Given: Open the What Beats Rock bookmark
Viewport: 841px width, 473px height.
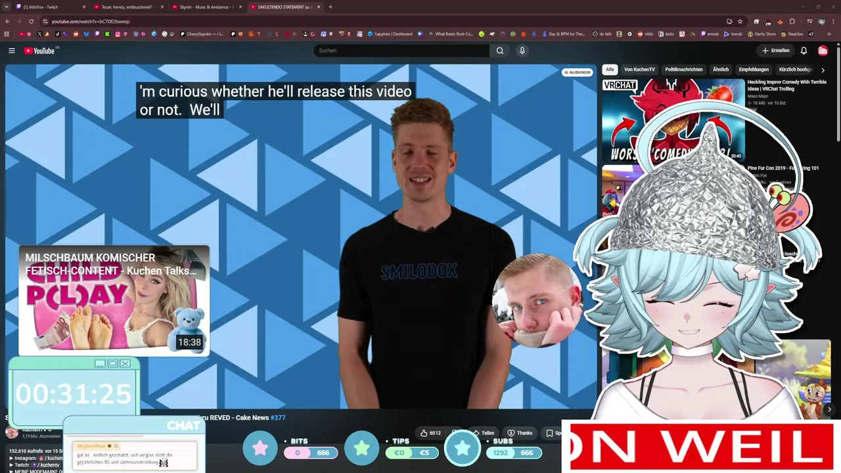Looking at the screenshot, I should coord(451,34).
